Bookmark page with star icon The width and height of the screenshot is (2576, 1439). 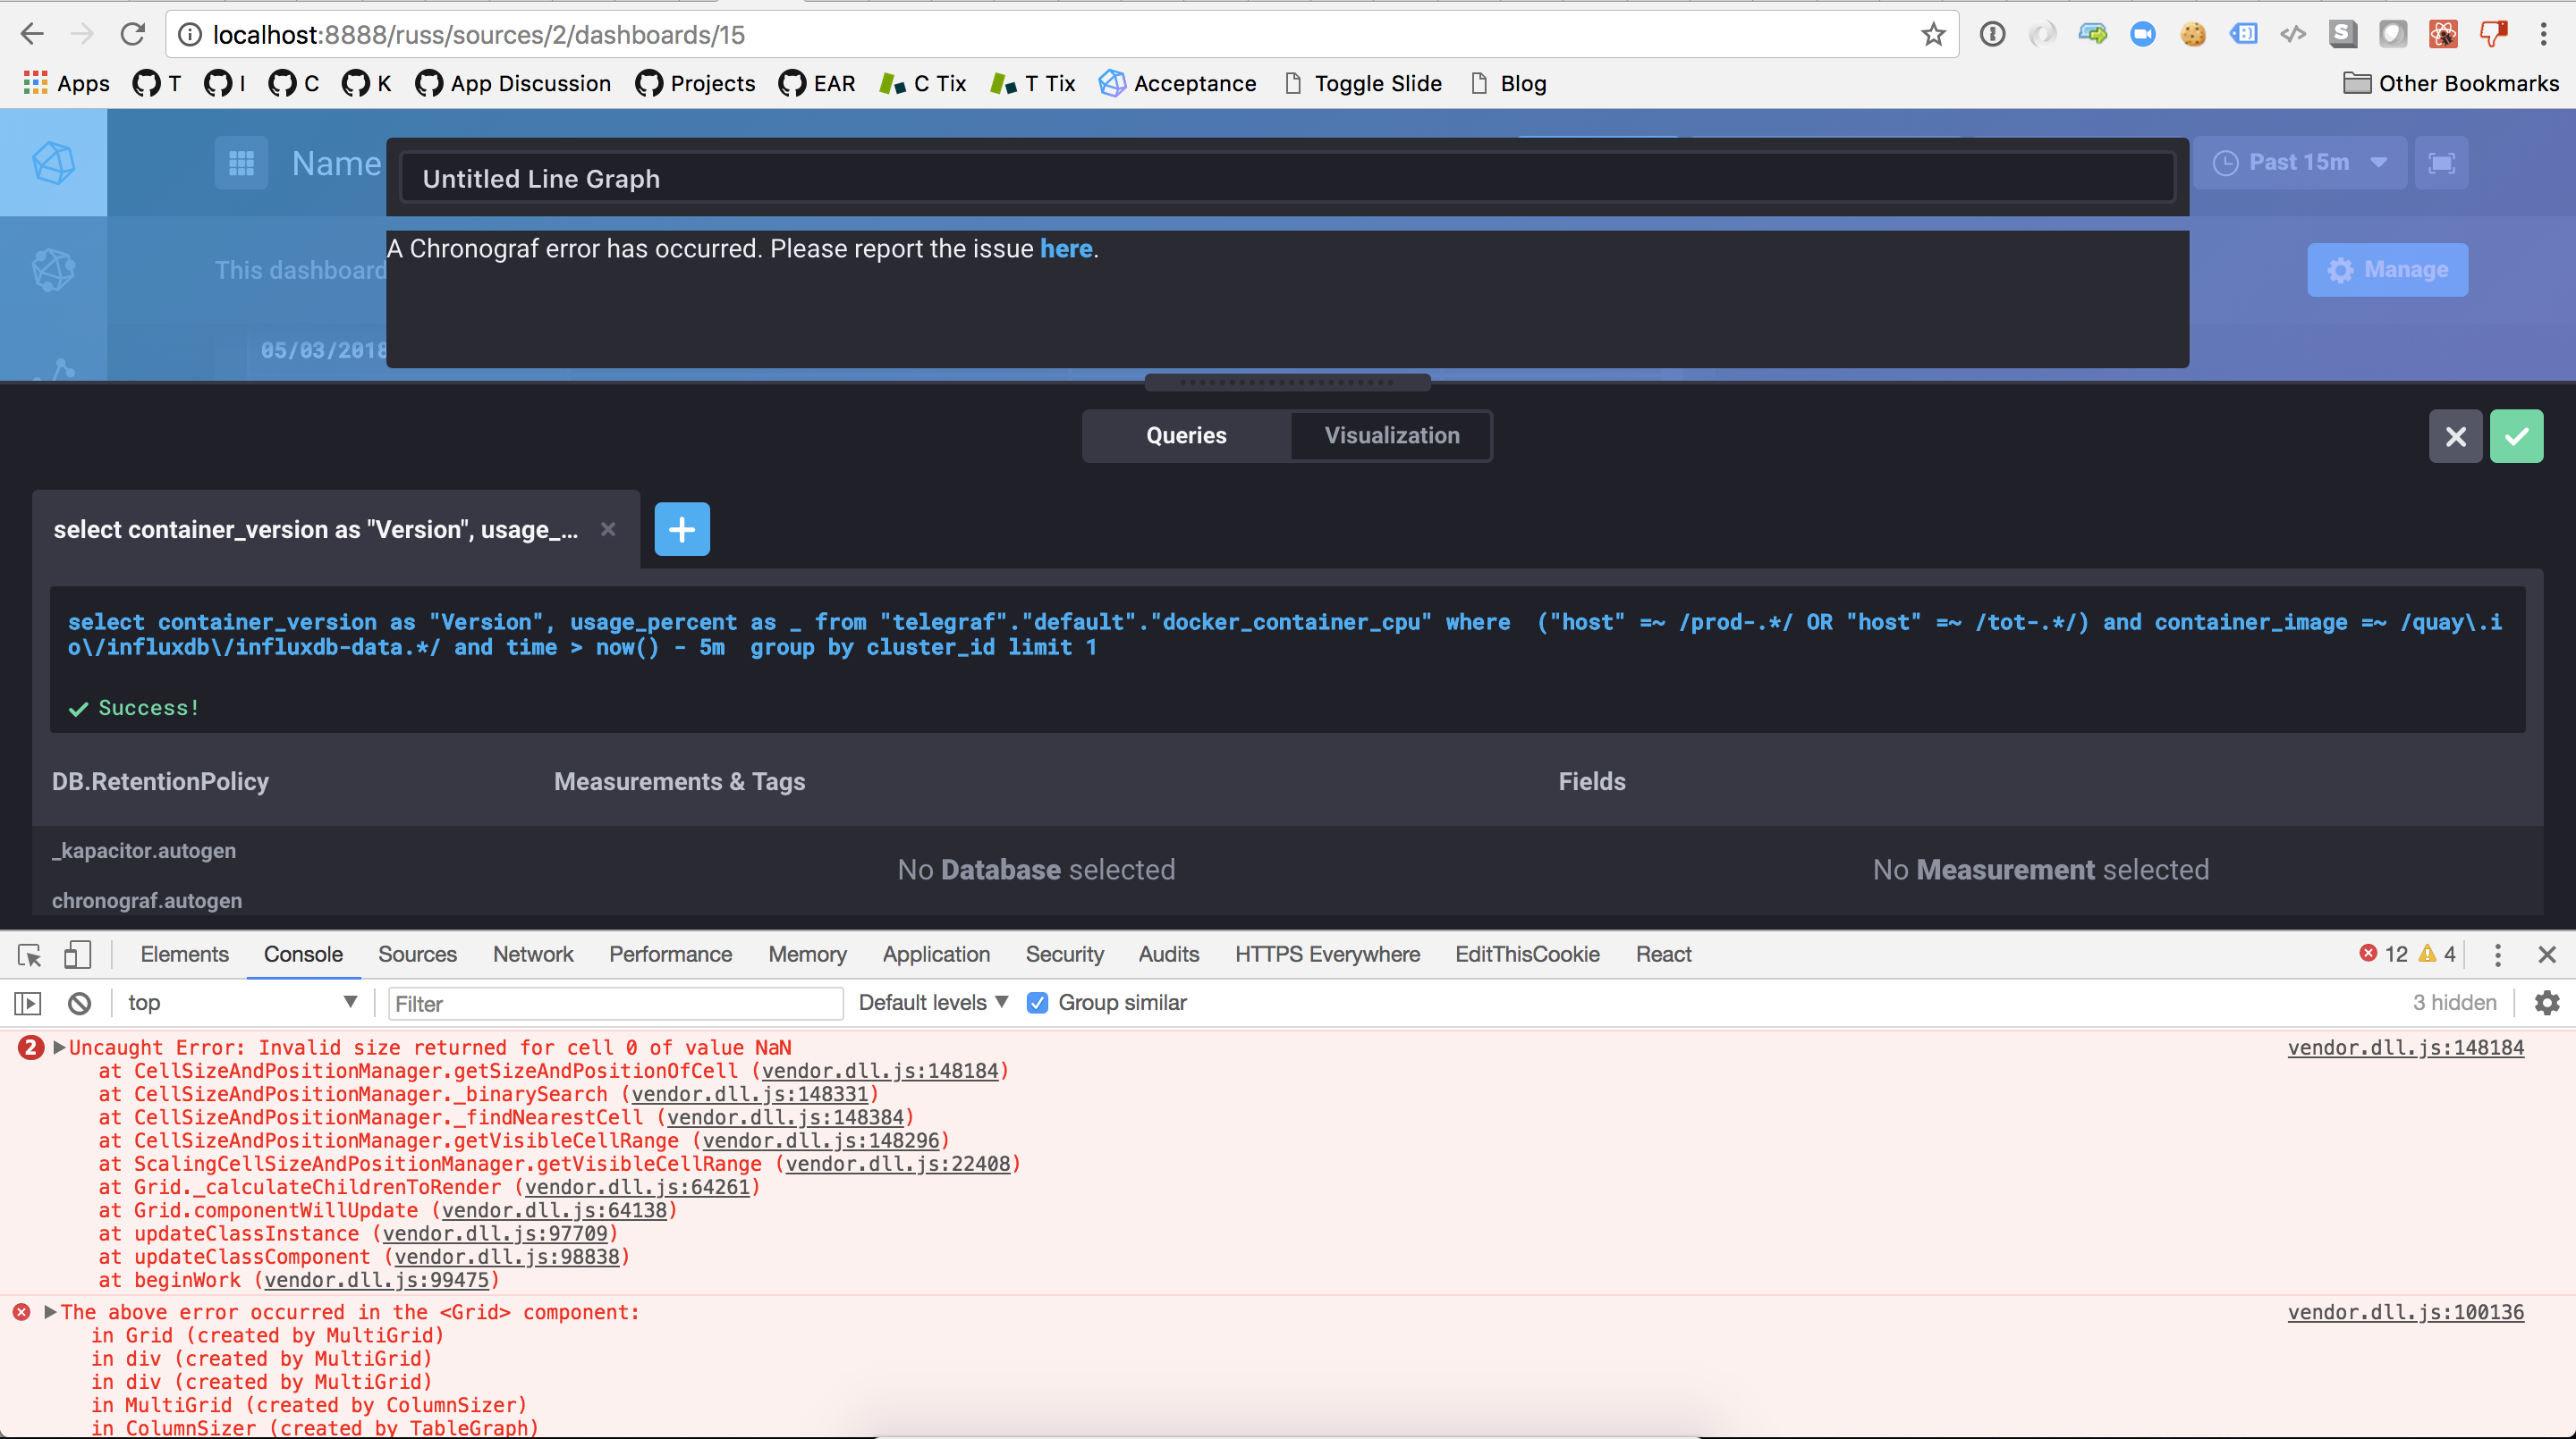[x=1933, y=34]
